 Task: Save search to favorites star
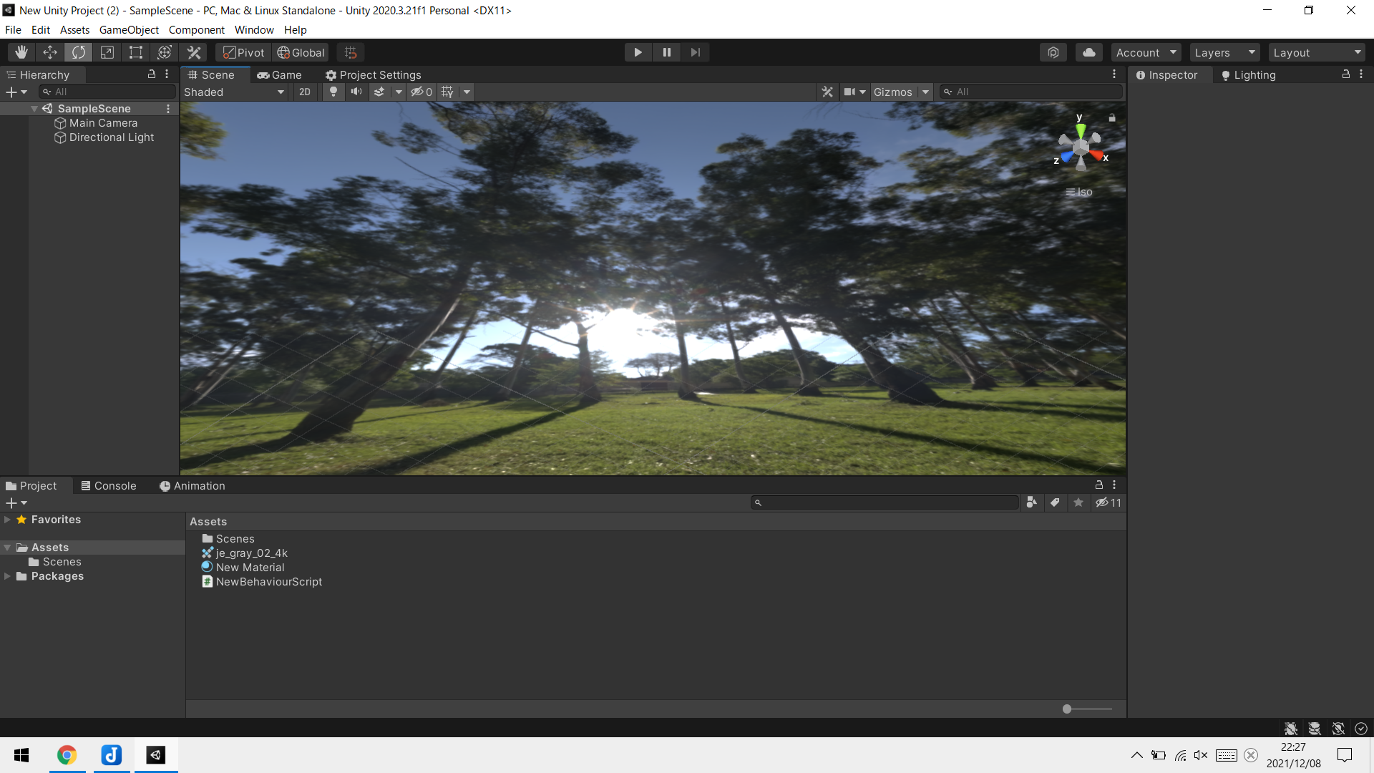click(x=1078, y=502)
